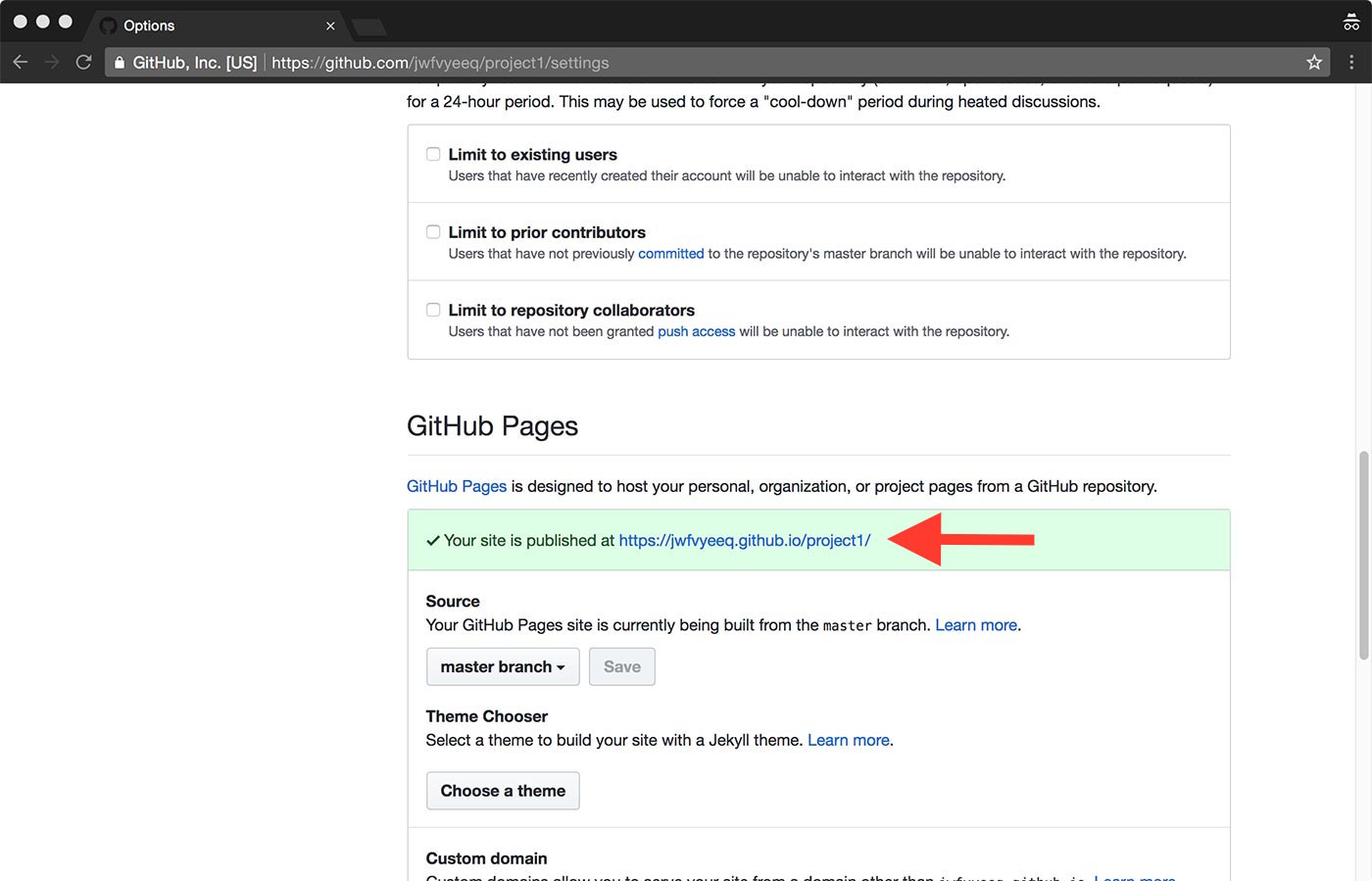Open the push access link
Image resolution: width=1372 pixels, height=881 pixels.
(697, 331)
